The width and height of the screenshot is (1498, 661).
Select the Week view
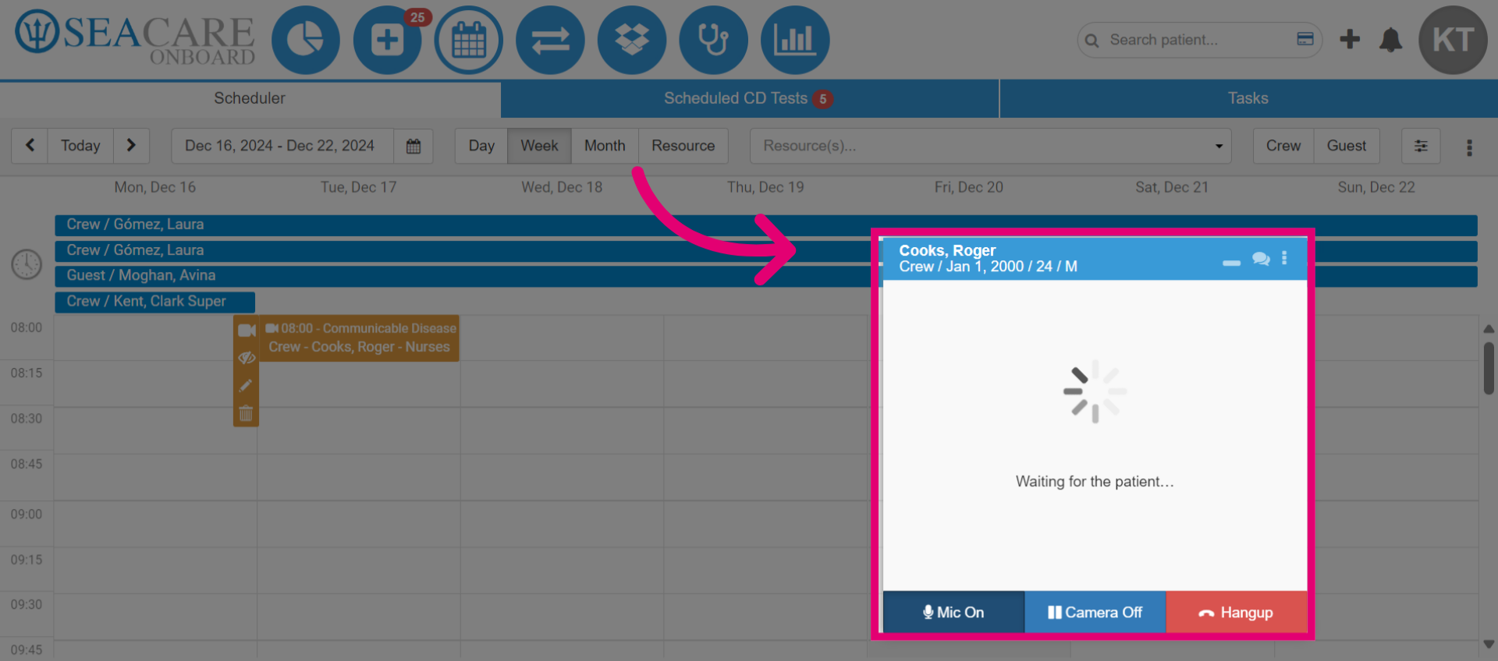tap(539, 146)
